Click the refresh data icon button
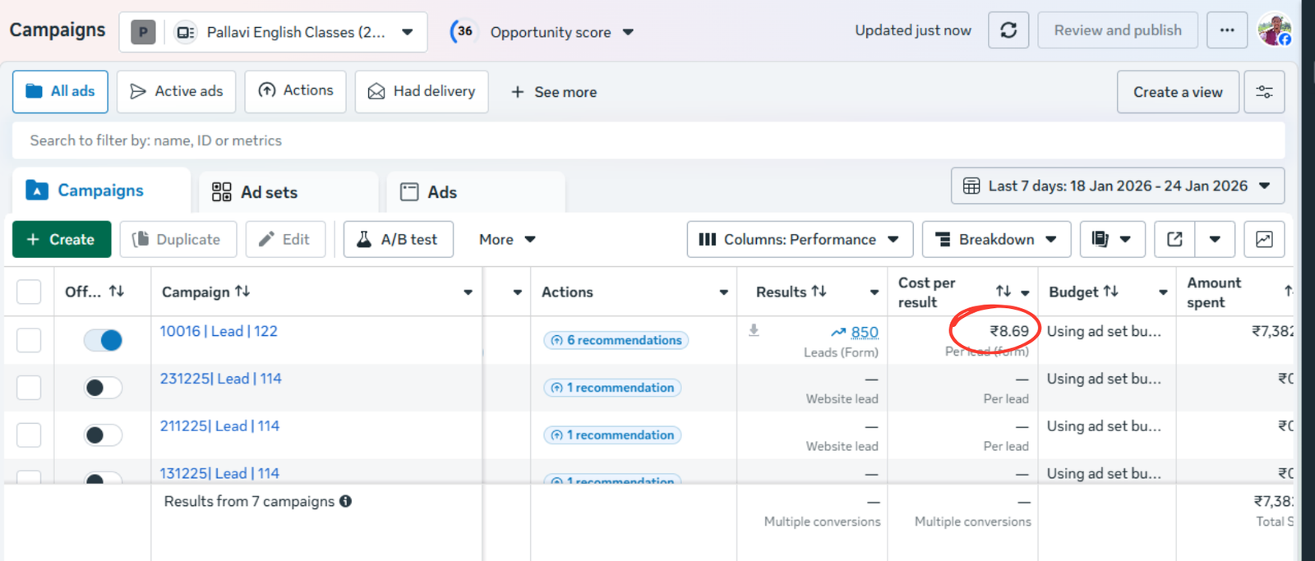The image size is (1315, 561). [x=1008, y=30]
